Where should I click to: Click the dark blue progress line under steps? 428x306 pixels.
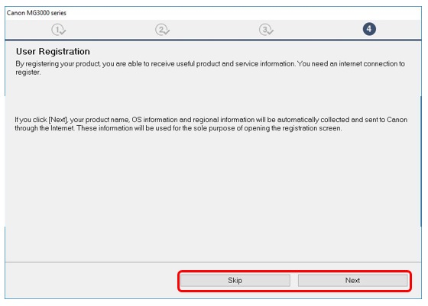(x=213, y=40)
